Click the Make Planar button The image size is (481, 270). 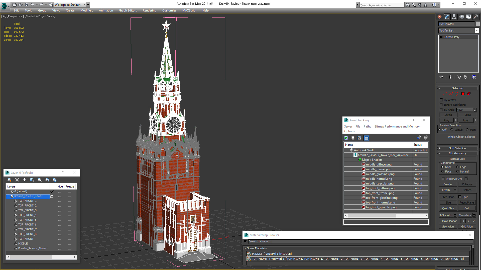point(449,221)
